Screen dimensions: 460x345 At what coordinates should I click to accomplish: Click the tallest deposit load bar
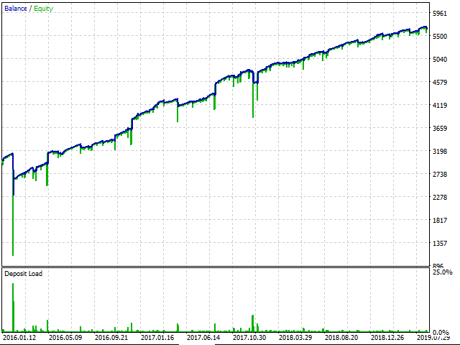(x=13, y=308)
